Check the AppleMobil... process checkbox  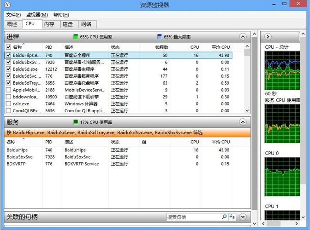coord(8,90)
